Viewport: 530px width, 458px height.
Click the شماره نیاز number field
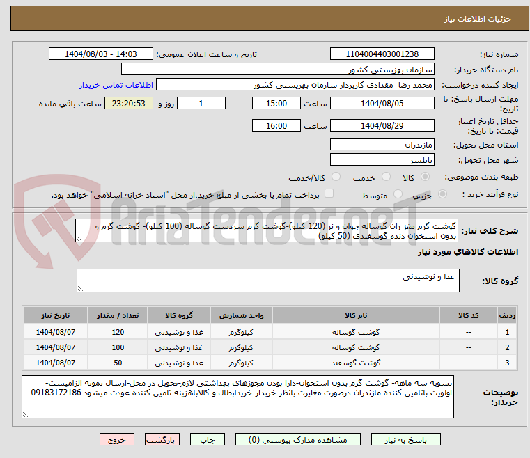[382, 54]
